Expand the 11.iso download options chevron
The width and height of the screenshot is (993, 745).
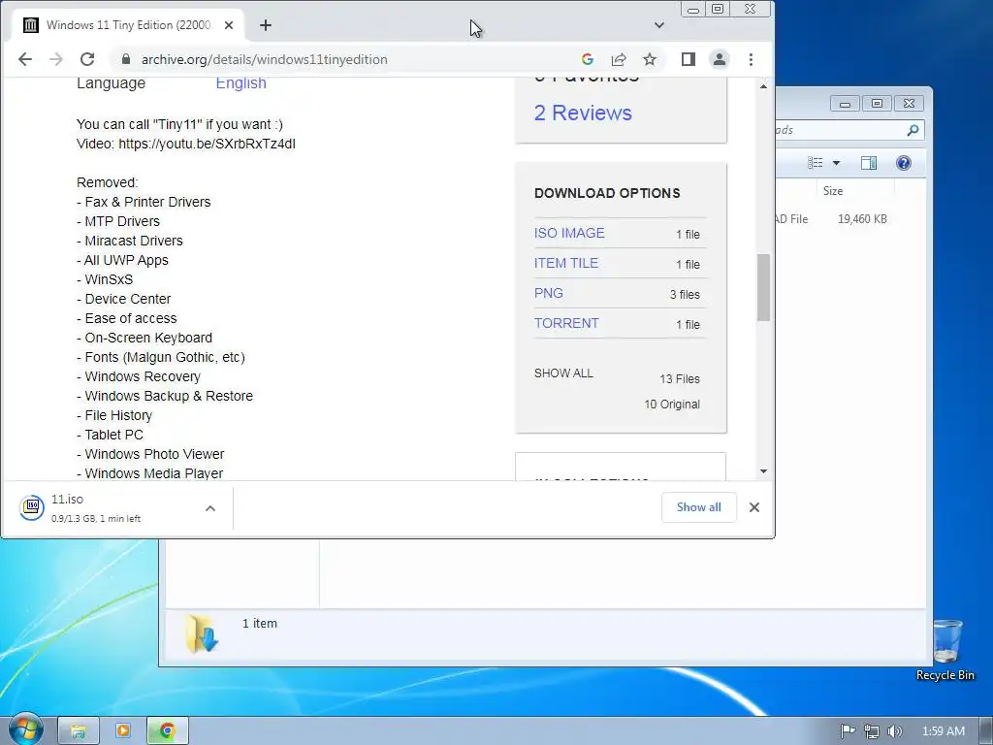[210, 508]
